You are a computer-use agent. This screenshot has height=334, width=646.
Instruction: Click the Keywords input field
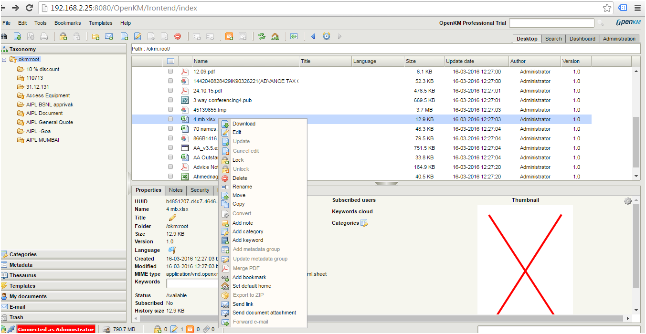(x=192, y=283)
